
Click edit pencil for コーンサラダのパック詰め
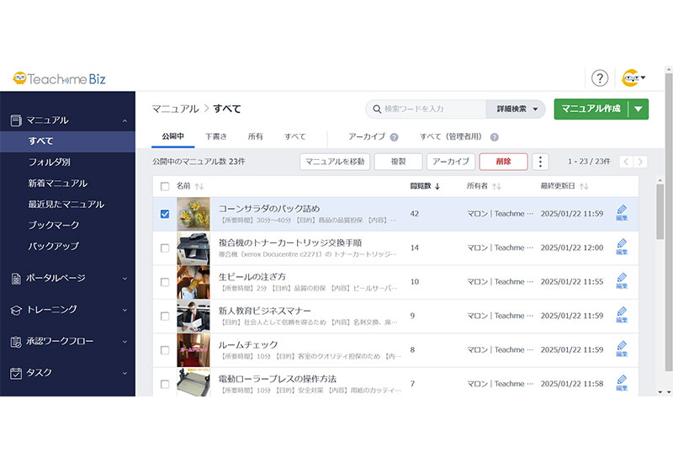(x=622, y=212)
